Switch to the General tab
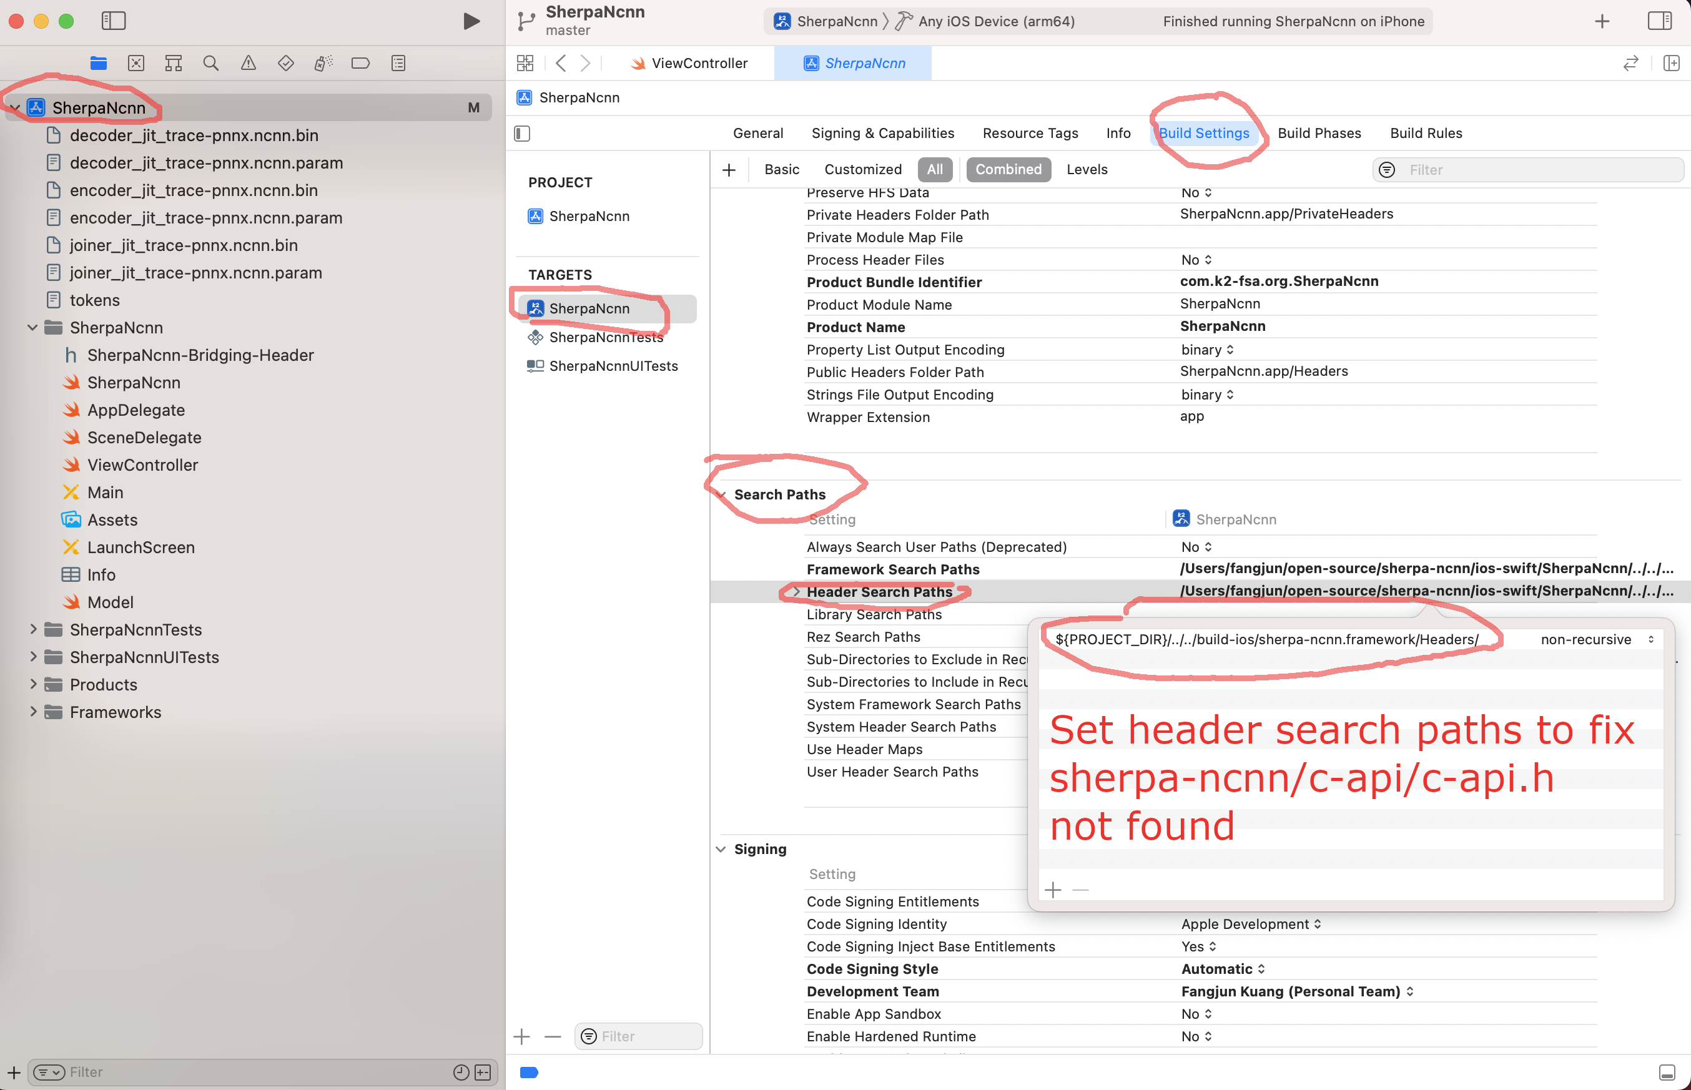1691x1090 pixels. (x=758, y=133)
